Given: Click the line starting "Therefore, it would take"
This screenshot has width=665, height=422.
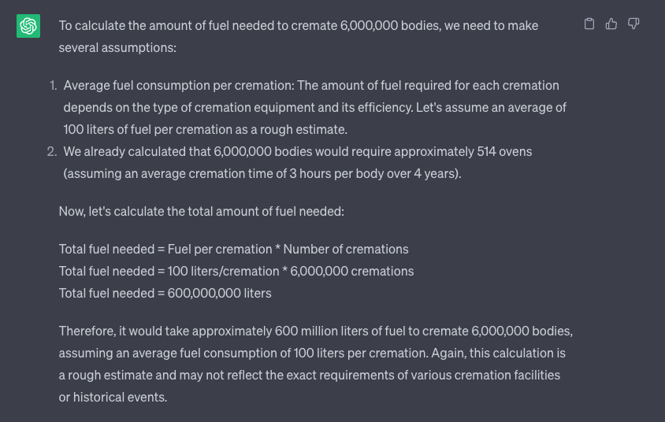Looking at the screenshot, I should click(x=315, y=331).
